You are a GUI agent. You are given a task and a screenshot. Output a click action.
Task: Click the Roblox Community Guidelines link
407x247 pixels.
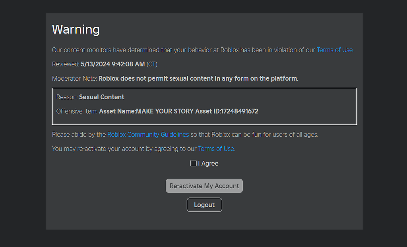tap(148, 135)
